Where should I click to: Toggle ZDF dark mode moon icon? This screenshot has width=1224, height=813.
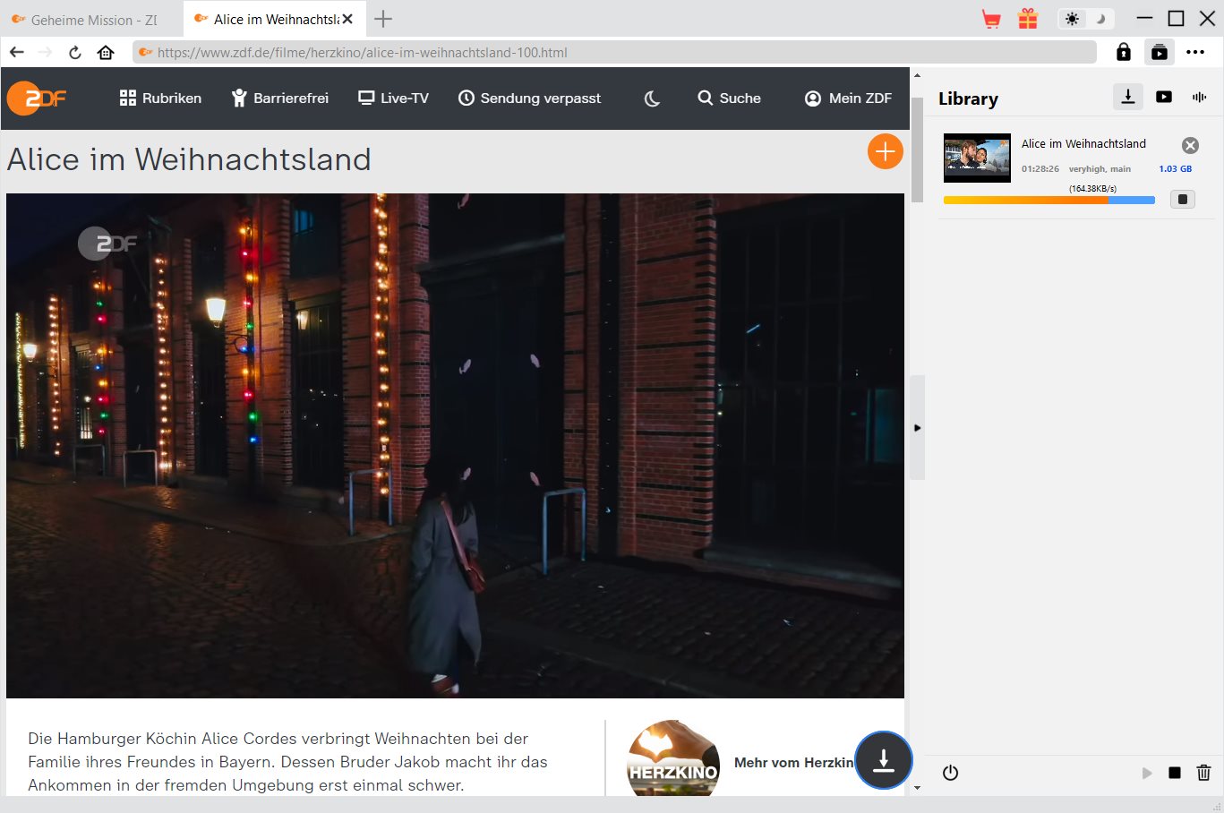click(x=652, y=98)
